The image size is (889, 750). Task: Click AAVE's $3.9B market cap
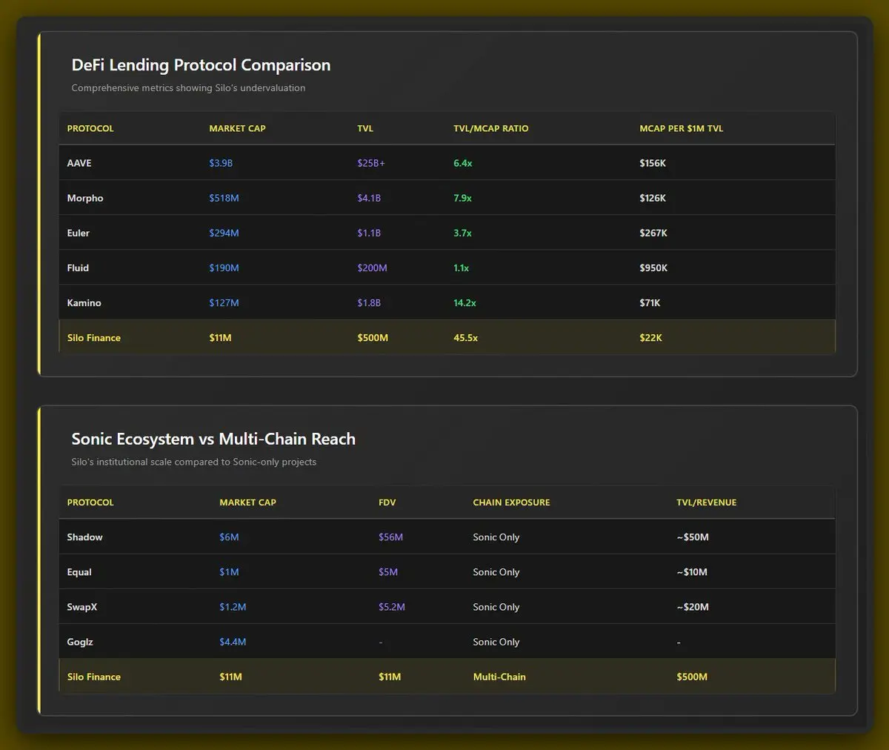221,163
